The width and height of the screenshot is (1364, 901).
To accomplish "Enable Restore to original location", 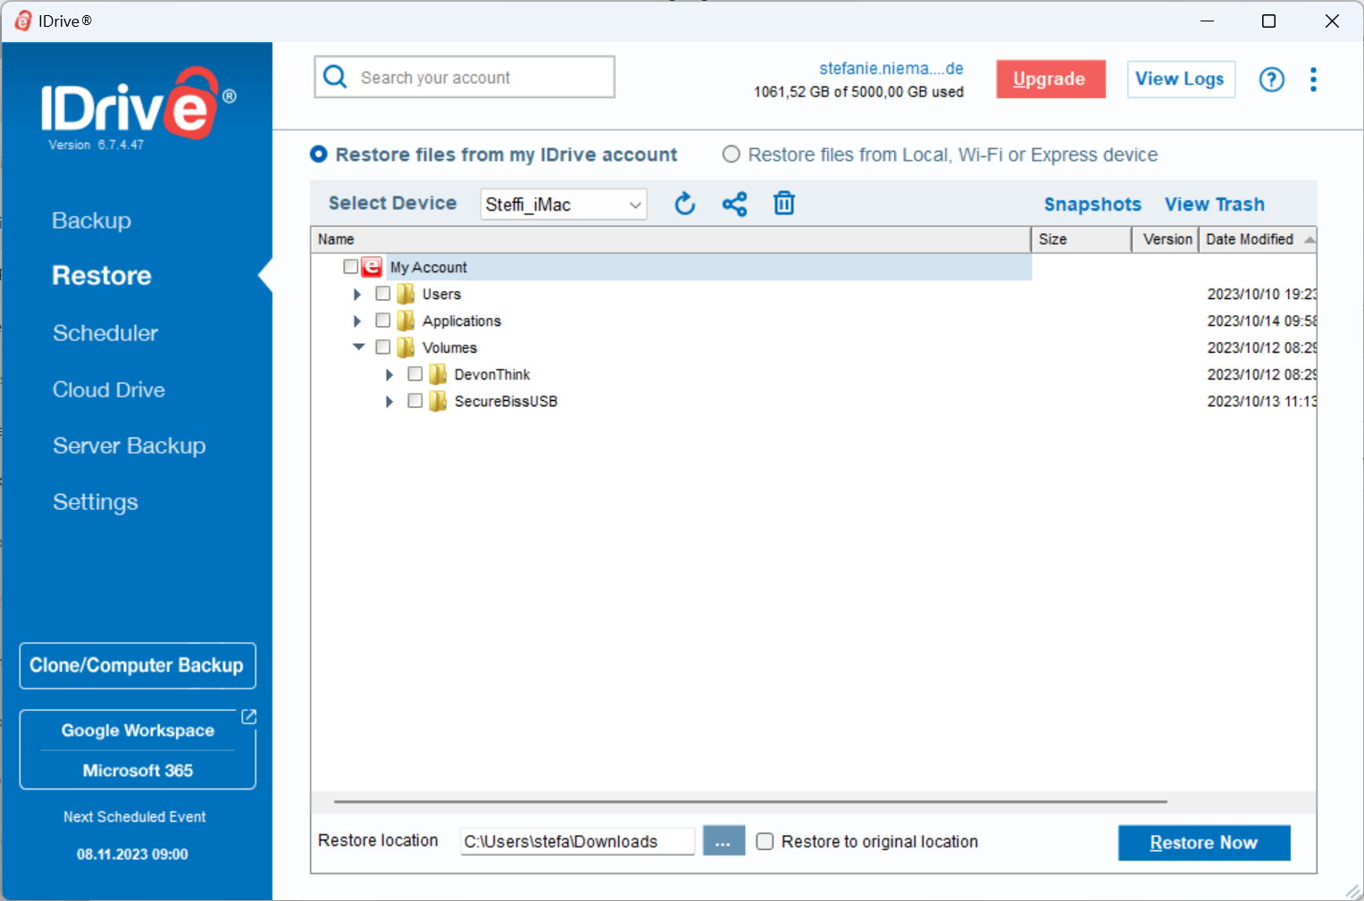I will (765, 841).
